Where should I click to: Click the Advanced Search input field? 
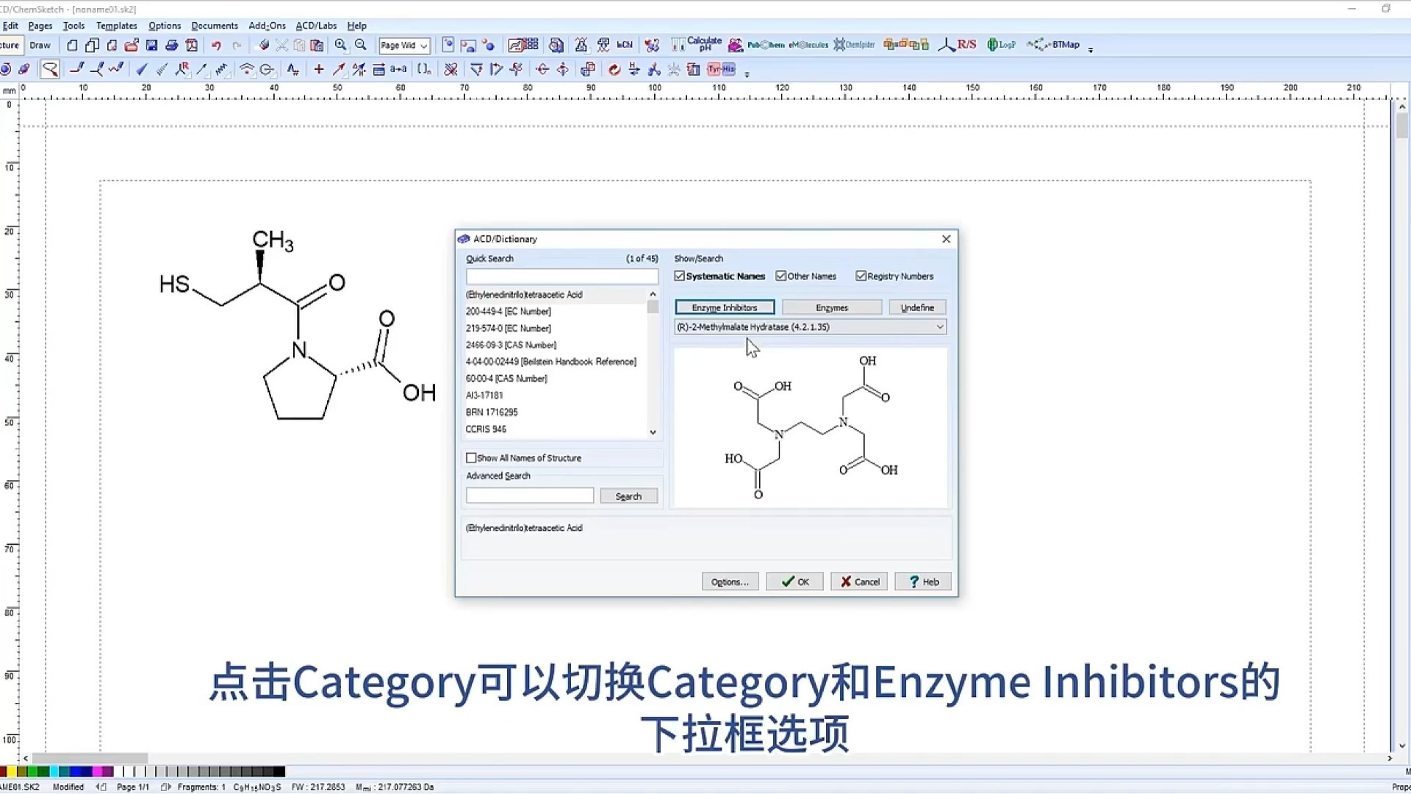point(530,496)
